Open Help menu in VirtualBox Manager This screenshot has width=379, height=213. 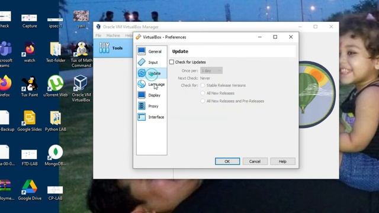[x=129, y=35]
